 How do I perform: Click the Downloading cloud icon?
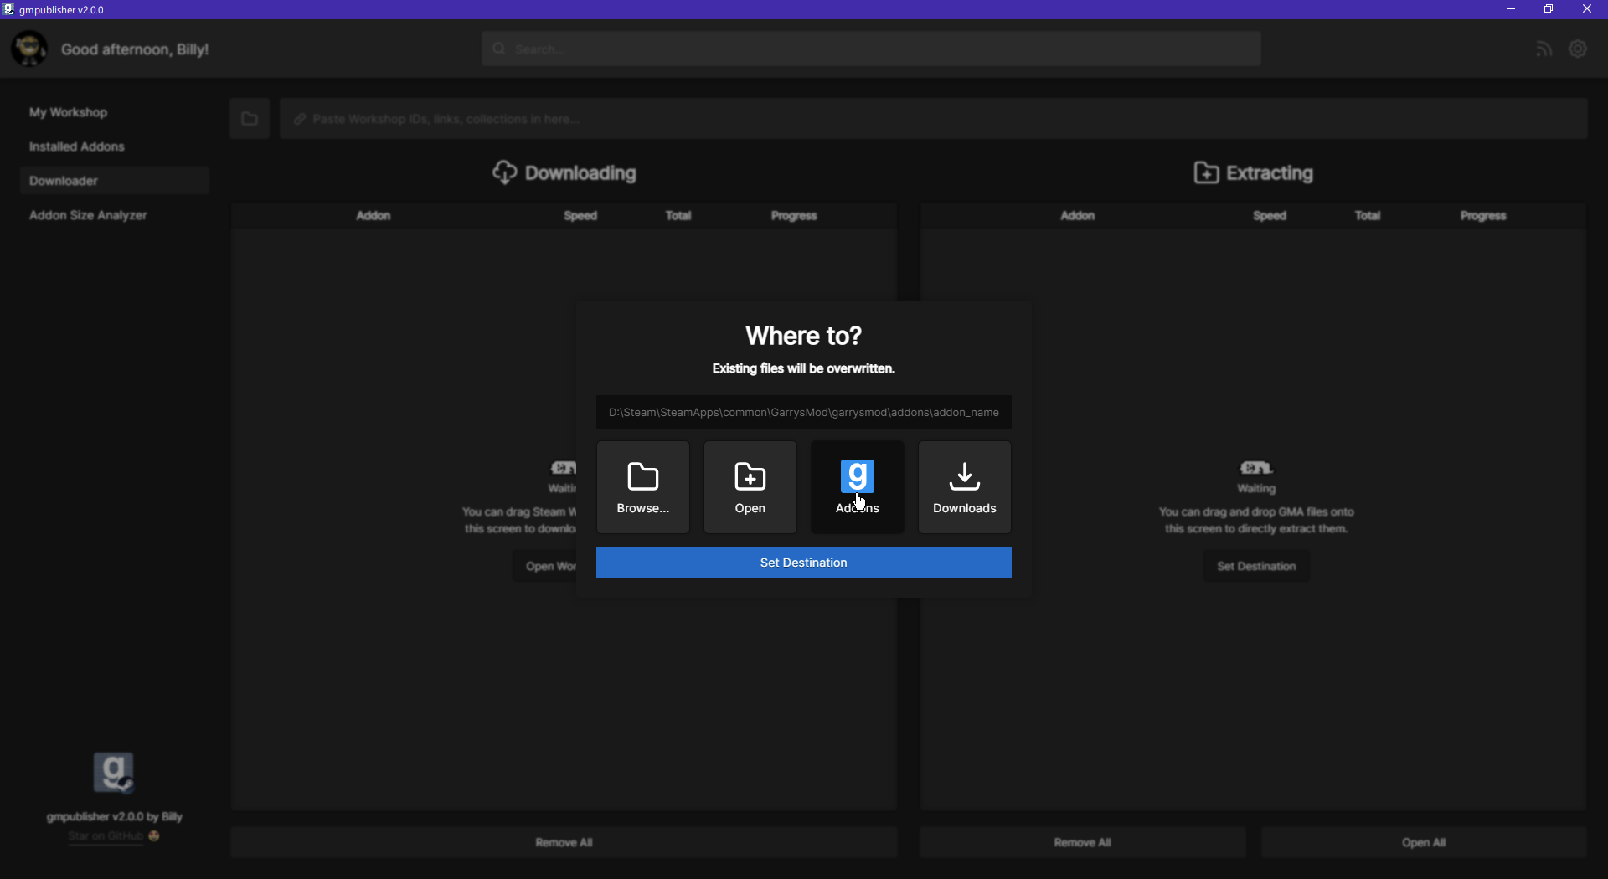pyautogui.click(x=505, y=172)
